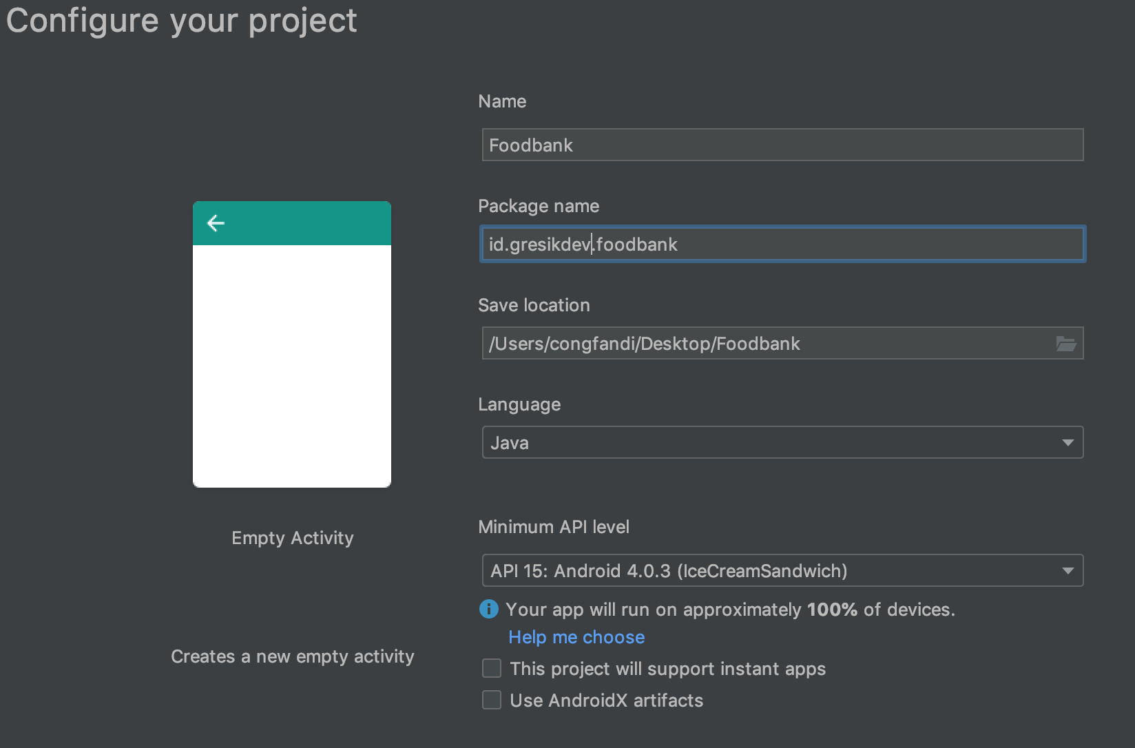Click the arrow on the Language dropdown

tap(1068, 443)
